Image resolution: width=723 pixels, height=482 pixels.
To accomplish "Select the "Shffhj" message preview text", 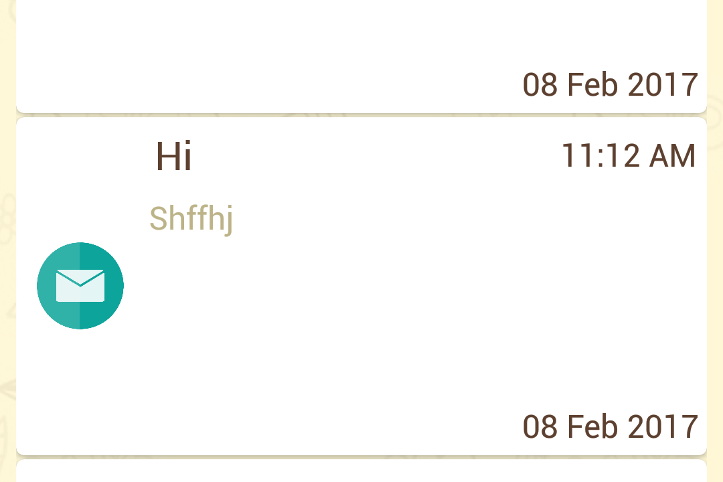I will pos(191,219).
